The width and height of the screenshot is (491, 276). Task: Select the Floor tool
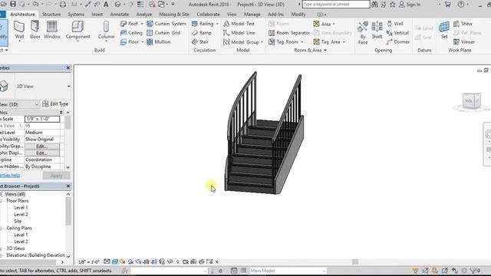130,41
